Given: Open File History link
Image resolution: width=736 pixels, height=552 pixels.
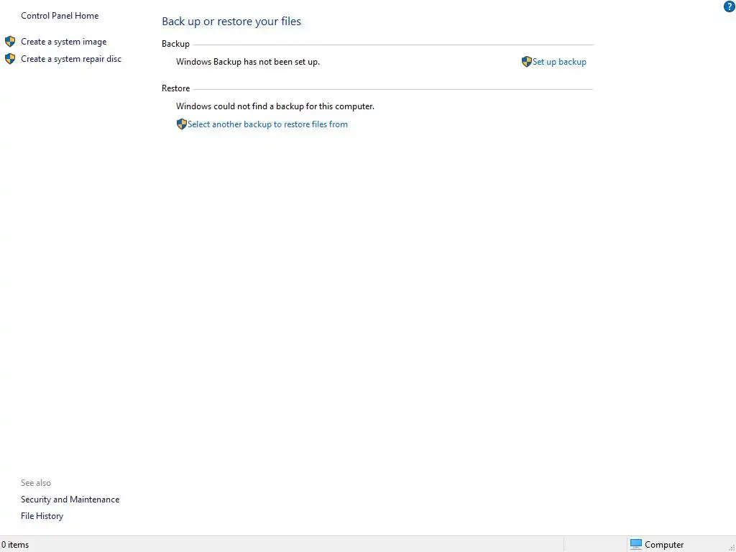Looking at the screenshot, I should 42,516.
